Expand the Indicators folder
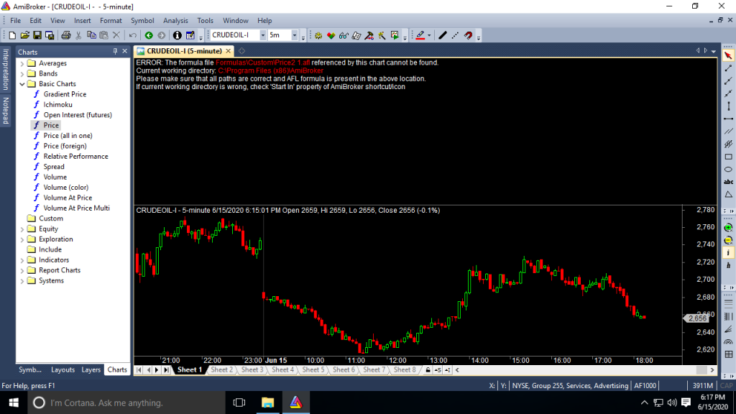The height and width of the screenshot is (414, 736). tap(22, 260)
